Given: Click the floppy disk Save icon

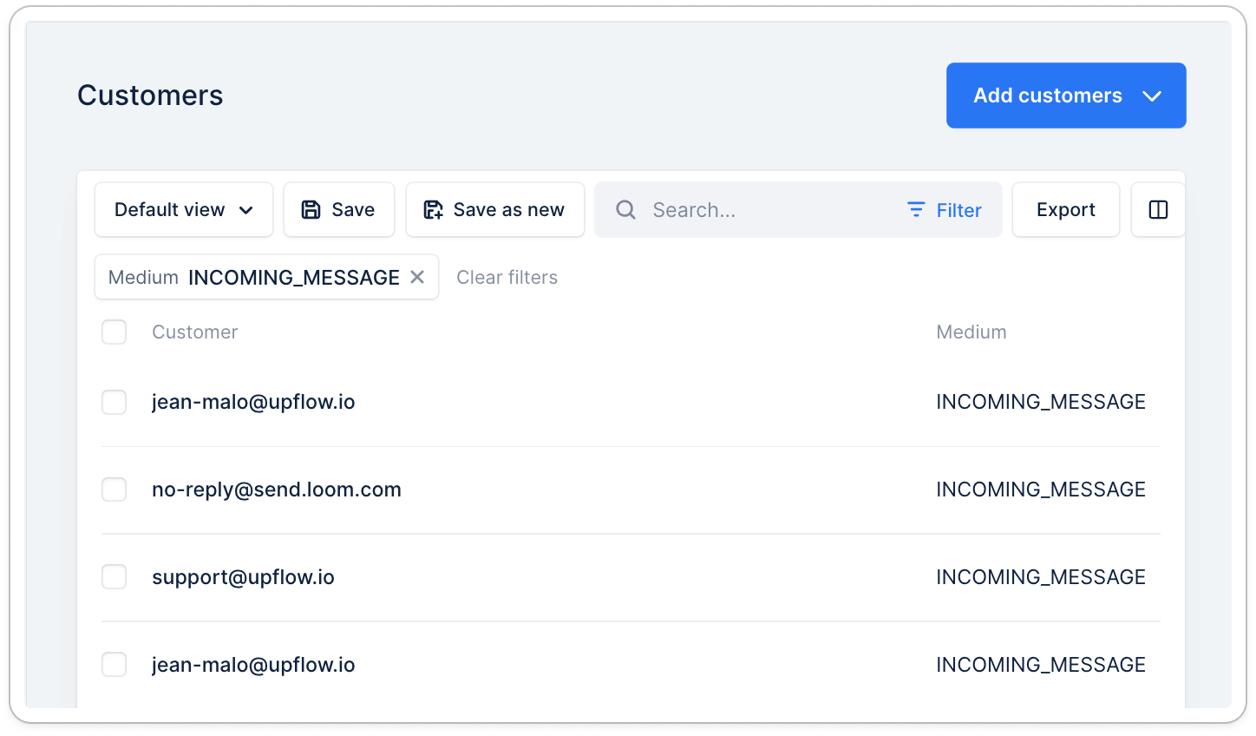Looking at the screenshot, I should 311,210.
